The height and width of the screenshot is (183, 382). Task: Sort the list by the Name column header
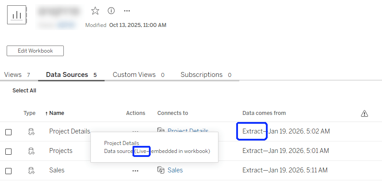pos(56,113)
